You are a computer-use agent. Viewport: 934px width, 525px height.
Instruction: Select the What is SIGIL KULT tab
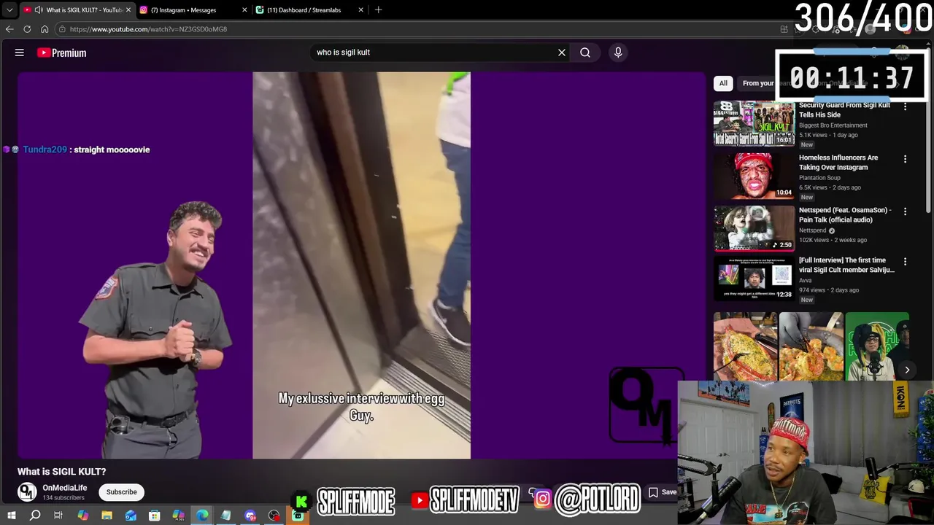[79, 10]
